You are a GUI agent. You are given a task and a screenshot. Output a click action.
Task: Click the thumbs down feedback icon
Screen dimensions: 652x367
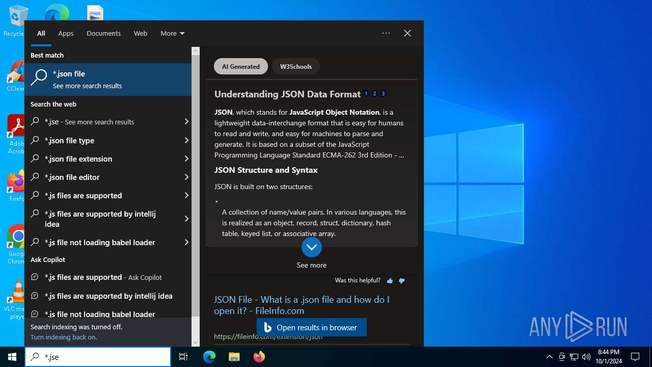pos(402,281)
